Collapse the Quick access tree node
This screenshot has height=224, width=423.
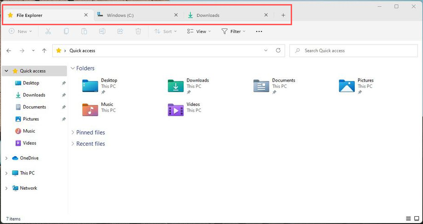pos(6,71)
